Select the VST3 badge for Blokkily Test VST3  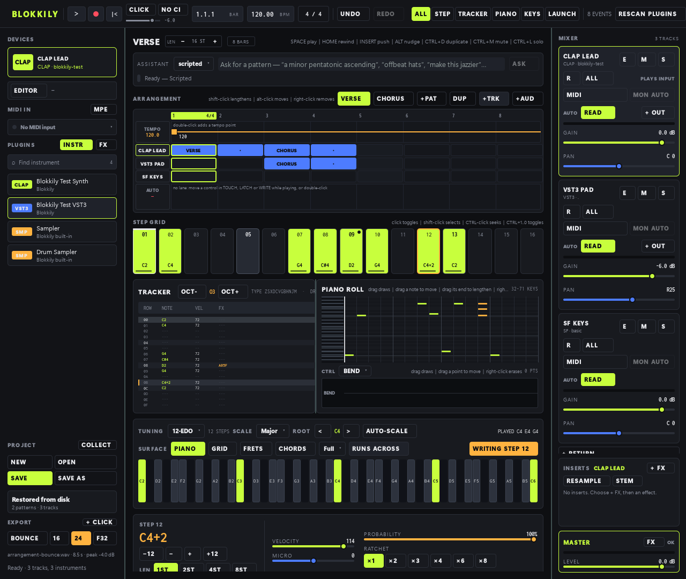[x=21, y=208]
